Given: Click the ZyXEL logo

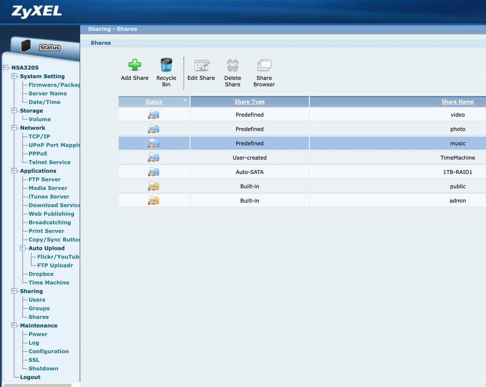Looking at the screenshot, I should (x=37, y=12).
